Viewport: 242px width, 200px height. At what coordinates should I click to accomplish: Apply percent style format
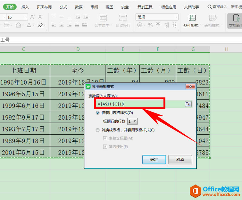tap(150, 25)
